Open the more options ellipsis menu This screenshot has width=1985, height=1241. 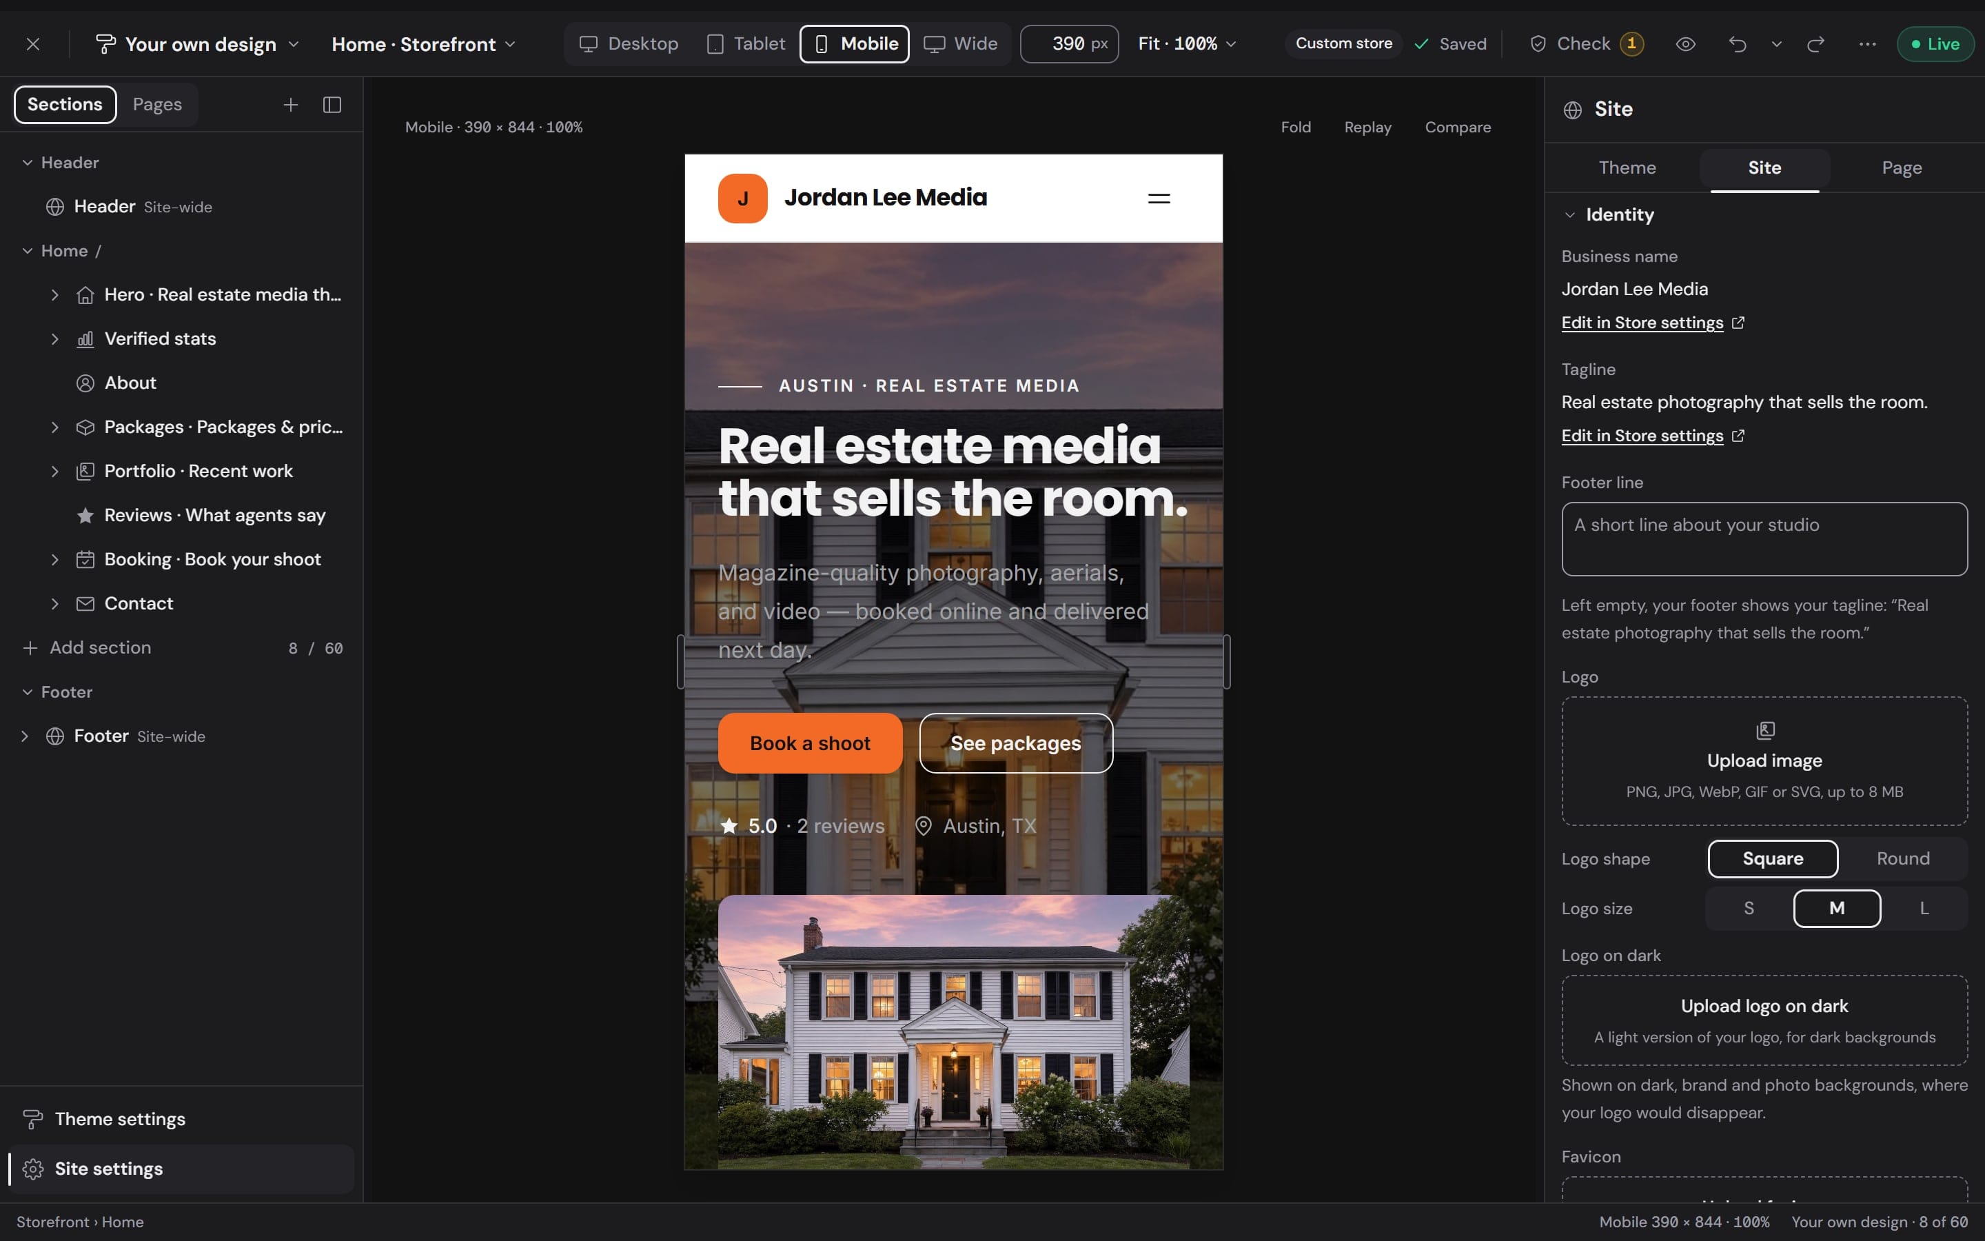pyautogui.click(x=1867, y=44)
